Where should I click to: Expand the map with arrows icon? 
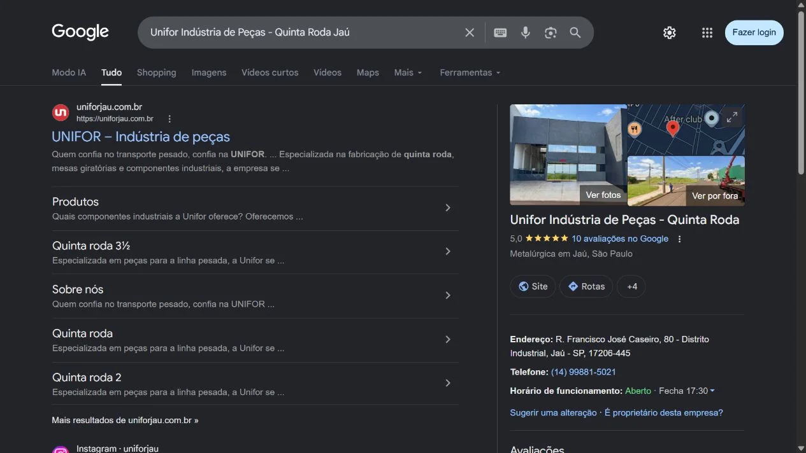[x=732, y=117]
